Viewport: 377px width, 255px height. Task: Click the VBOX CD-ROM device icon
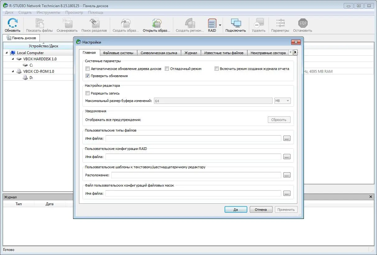tap(19, 71)
